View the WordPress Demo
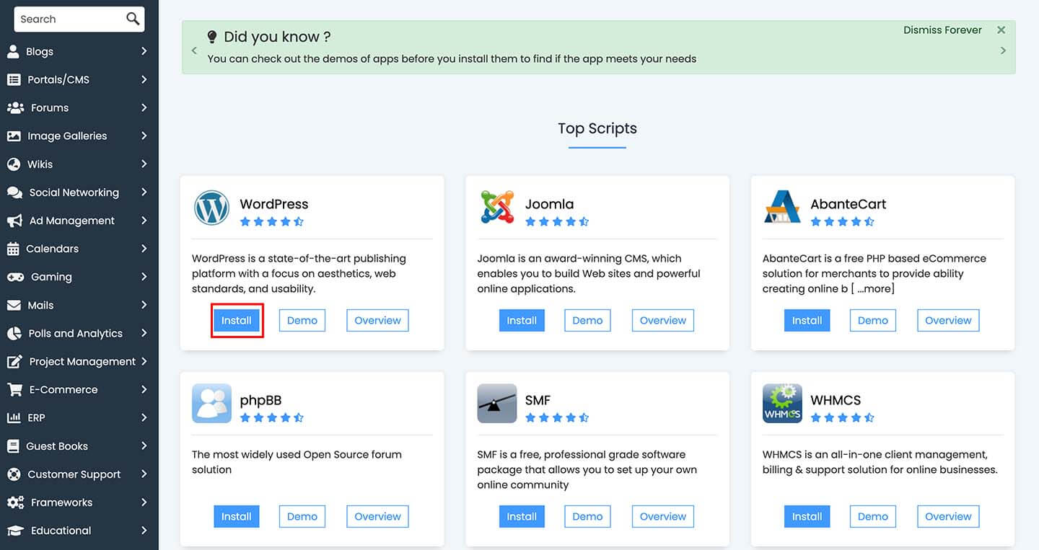Screen dimensions: 1039x550 (x=302, y=321)
